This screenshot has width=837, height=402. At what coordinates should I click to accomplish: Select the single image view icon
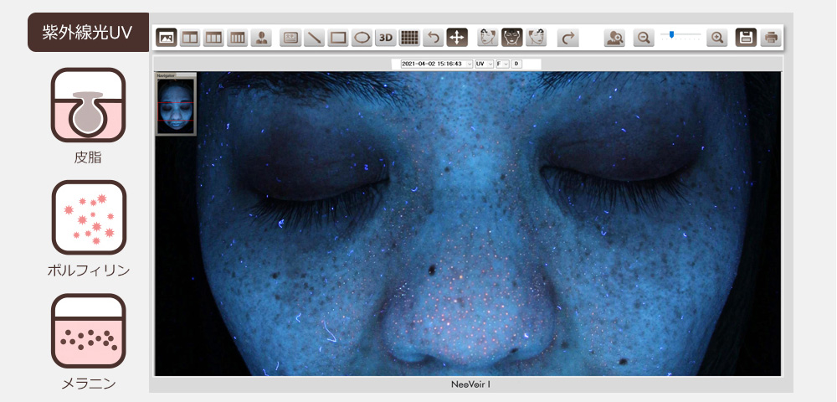[x=167, y=38]
